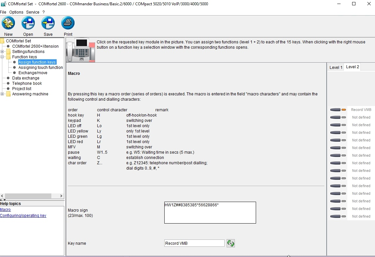The width and height of the screenshot is (375, 257).
Task: Click the New file toolbar icon
Action: [8, 23]
